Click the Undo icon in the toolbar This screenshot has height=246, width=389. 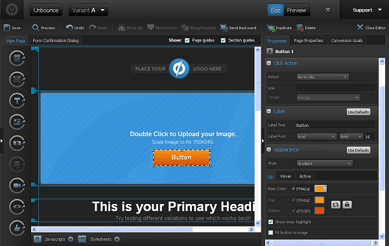click(69, 27)
